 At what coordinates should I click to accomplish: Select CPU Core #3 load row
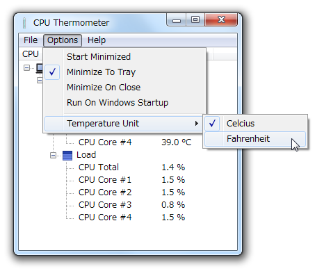[x=131, y=205]
